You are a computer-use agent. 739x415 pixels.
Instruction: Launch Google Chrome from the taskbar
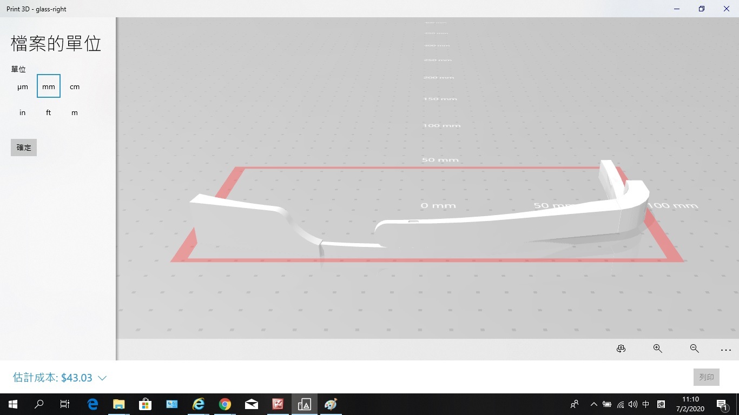click(x=225, y=404)
